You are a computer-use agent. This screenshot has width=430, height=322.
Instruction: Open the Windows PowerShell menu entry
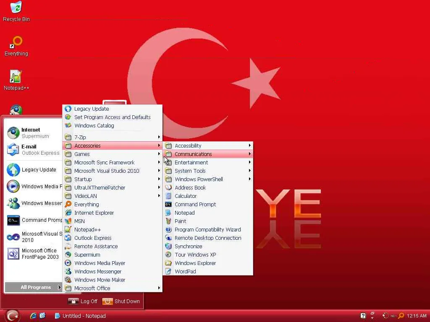[208, 179]
